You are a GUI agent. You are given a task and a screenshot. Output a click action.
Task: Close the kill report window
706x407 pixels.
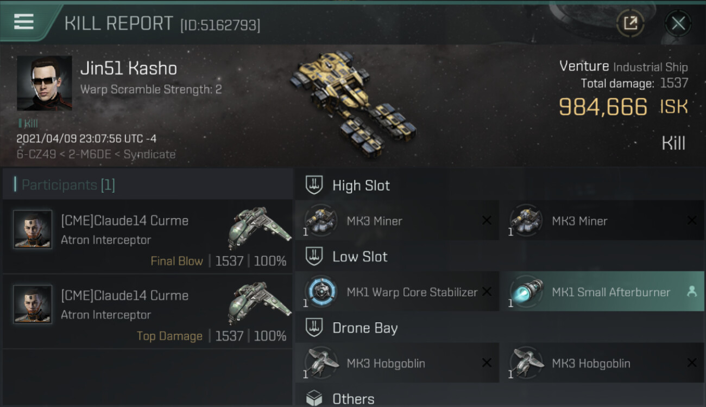678,23
